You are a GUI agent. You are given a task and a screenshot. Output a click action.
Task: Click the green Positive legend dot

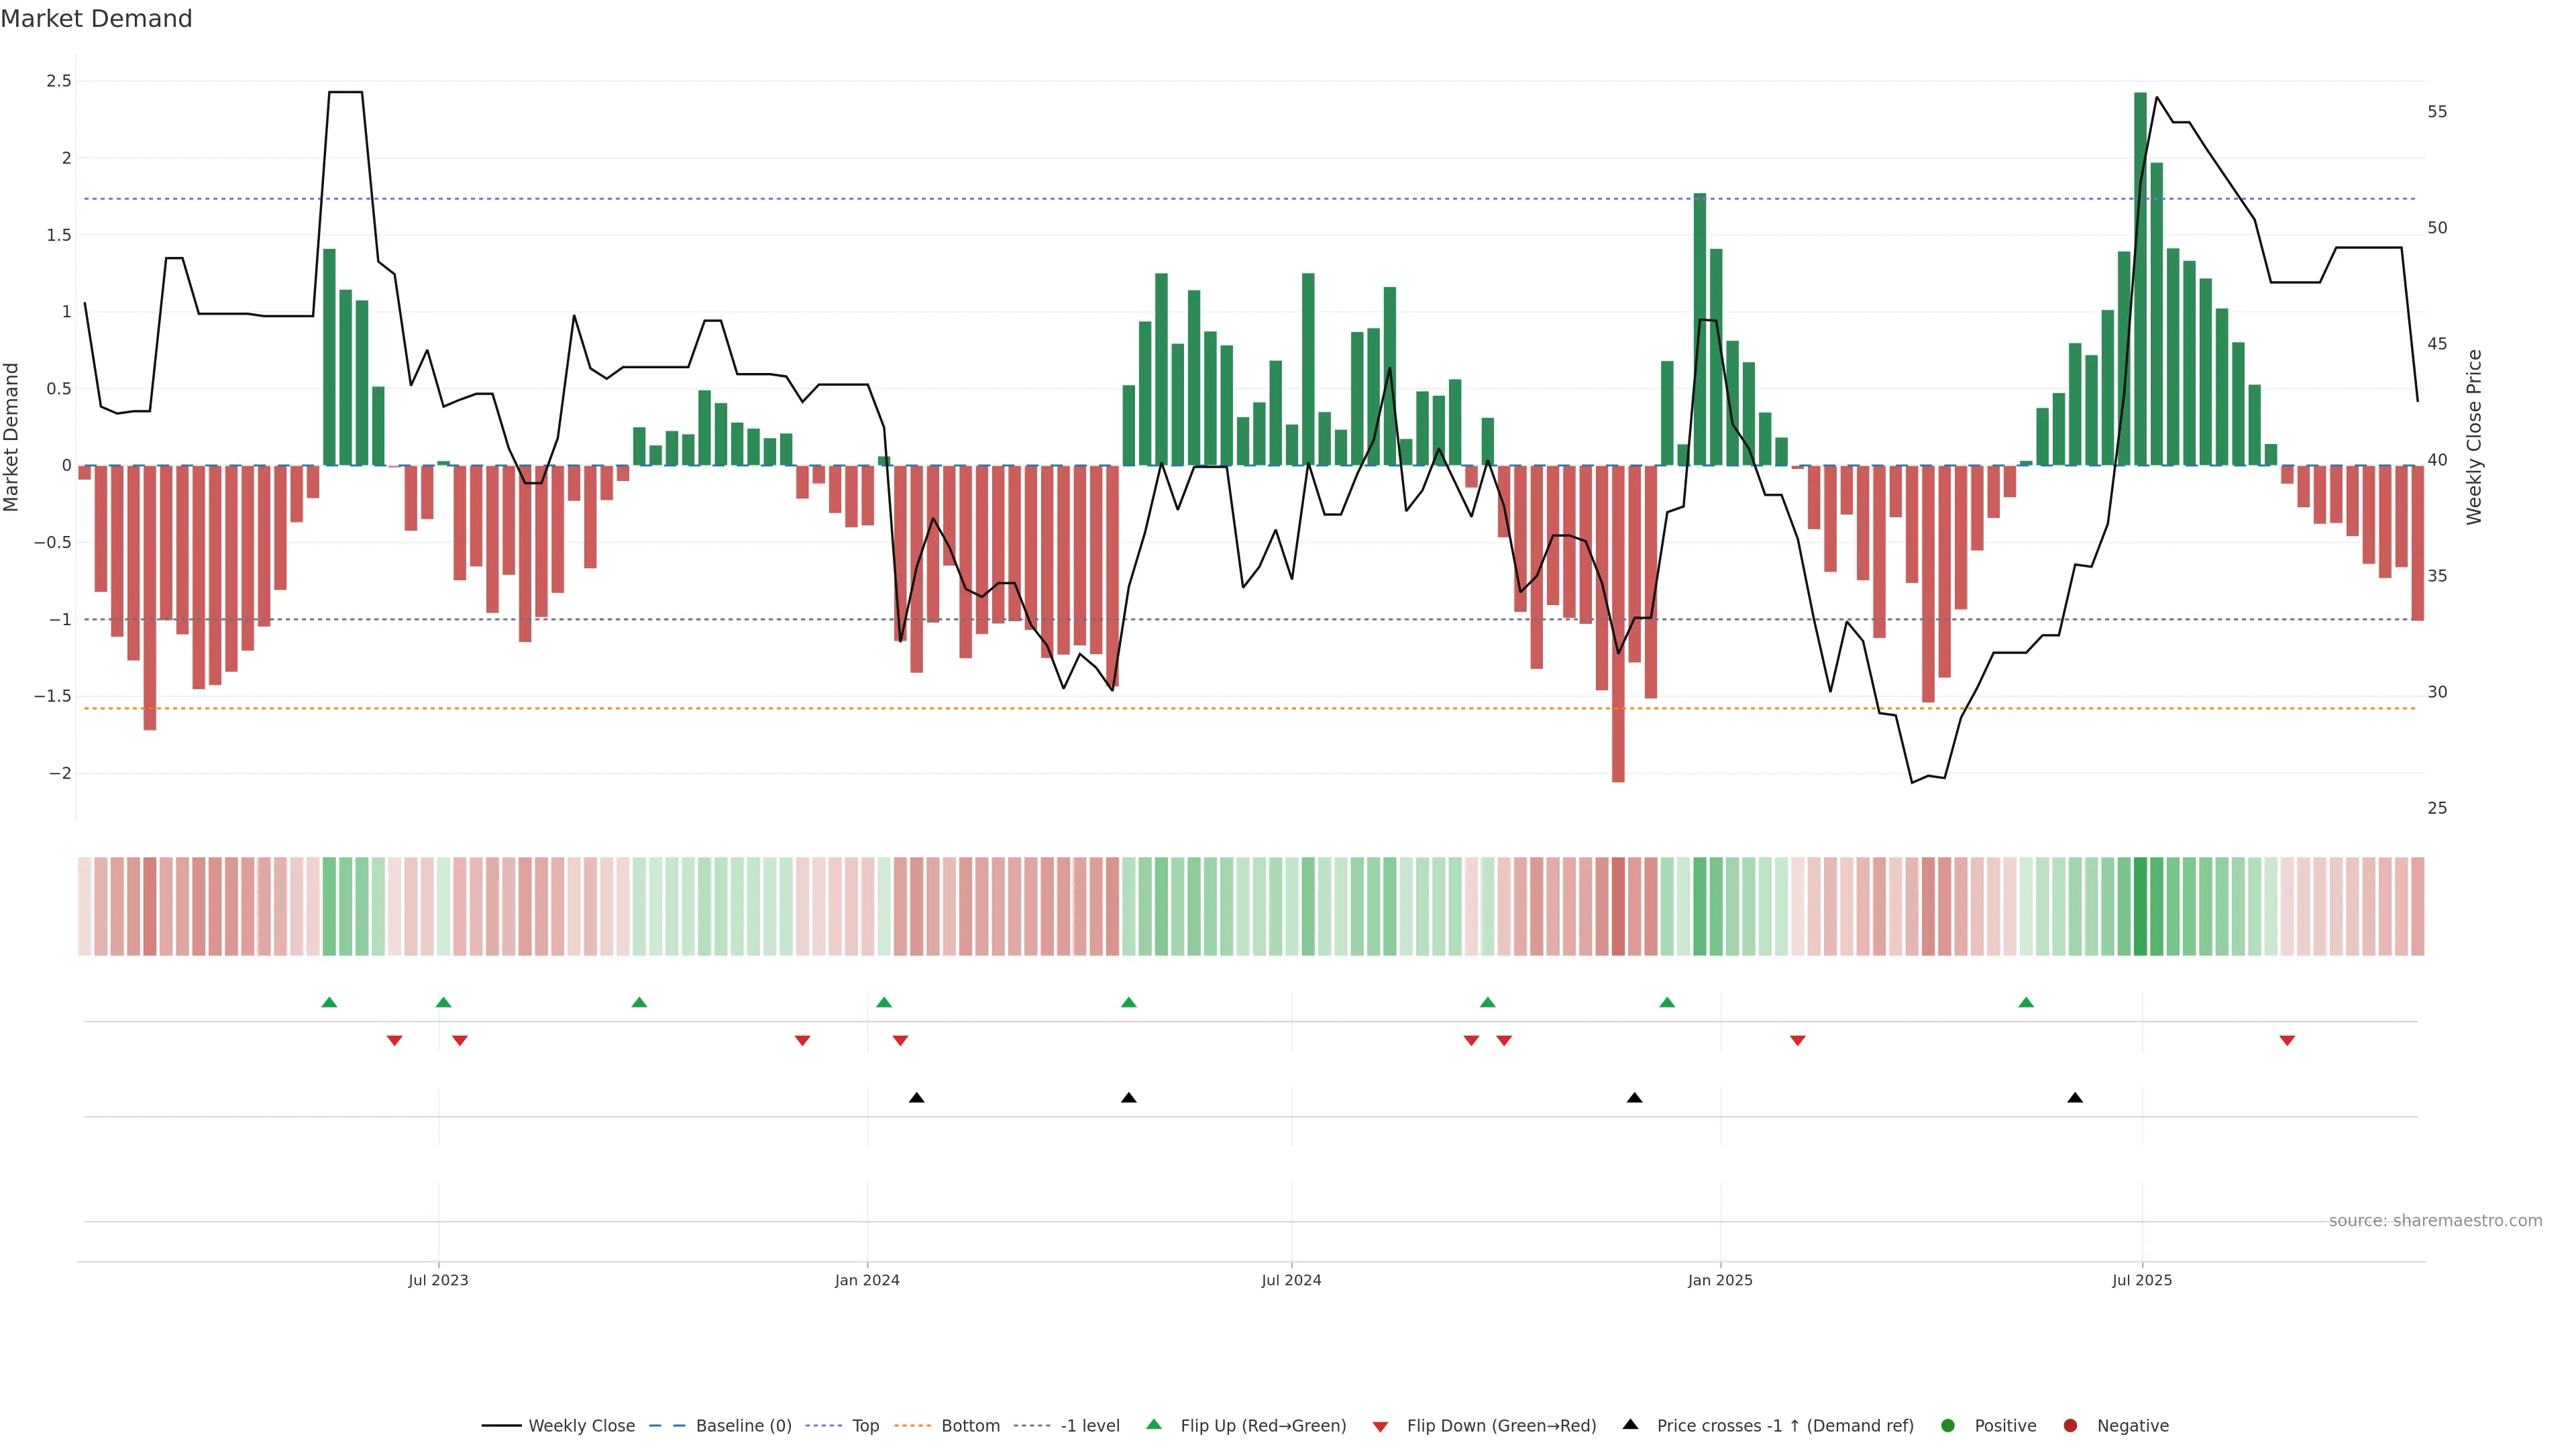[x=1948, y=1426]
